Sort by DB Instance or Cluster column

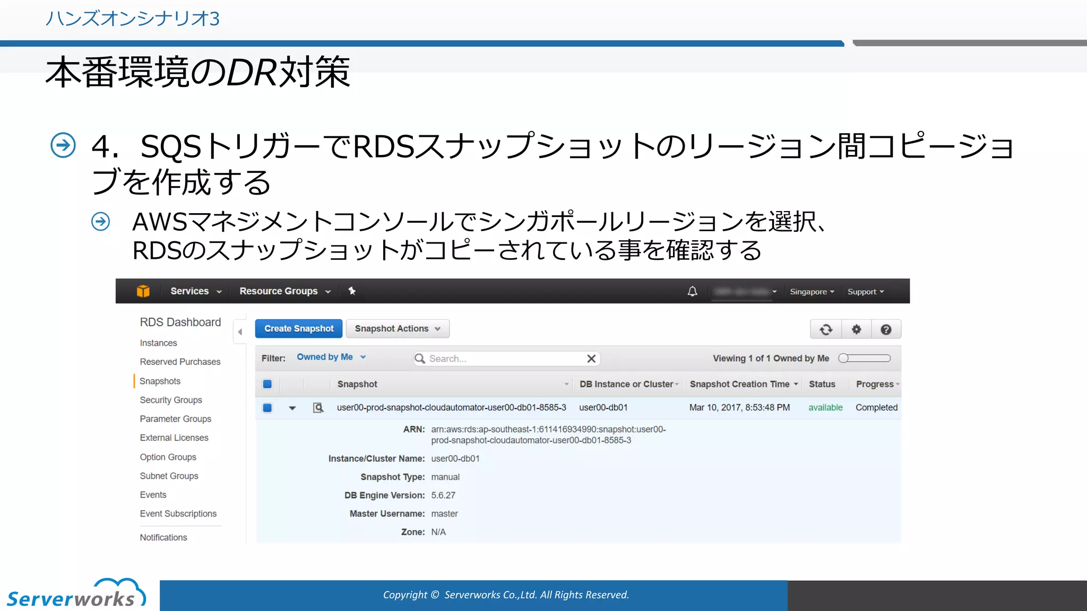click(629, 384)
